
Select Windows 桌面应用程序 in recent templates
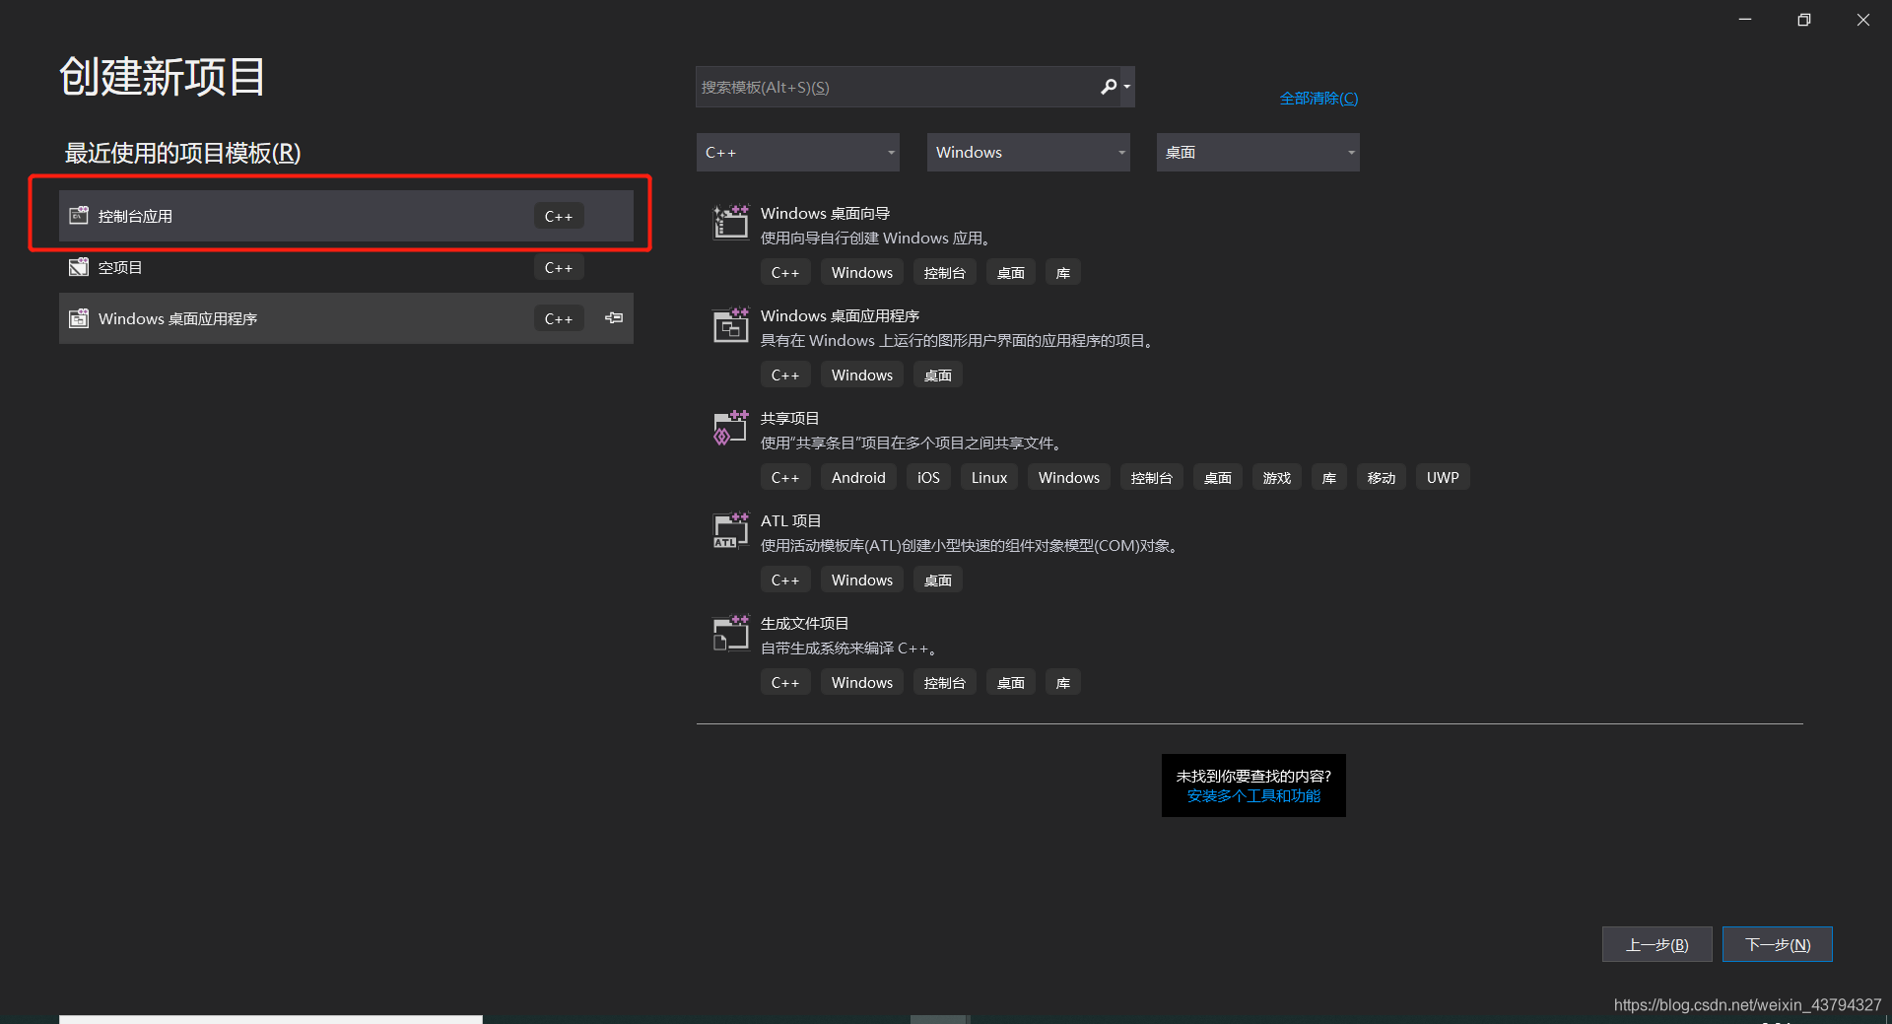tap(346, 318)
